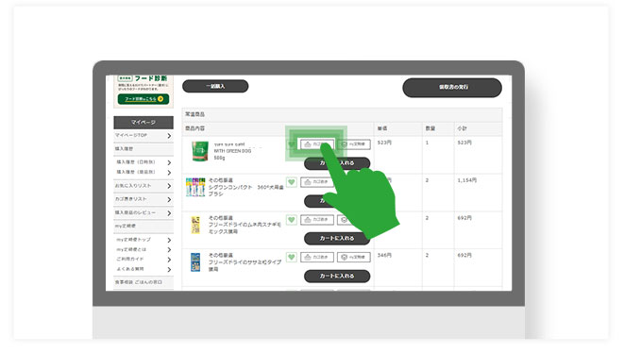The image size is (624, 354).
Task: Click the chevron next to ご利用ガイド
Action: point(169,260)
